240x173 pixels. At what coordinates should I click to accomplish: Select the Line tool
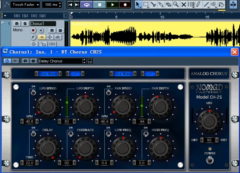click(x=206, y=4)
